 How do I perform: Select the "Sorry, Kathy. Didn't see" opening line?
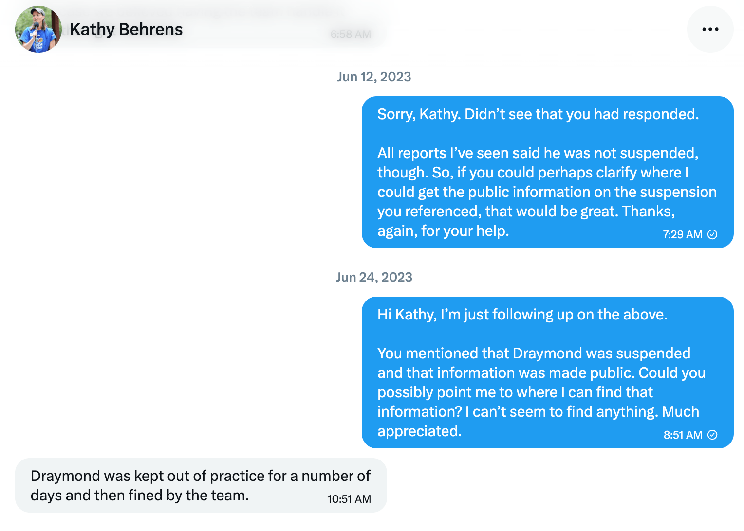tap(538, 114)
